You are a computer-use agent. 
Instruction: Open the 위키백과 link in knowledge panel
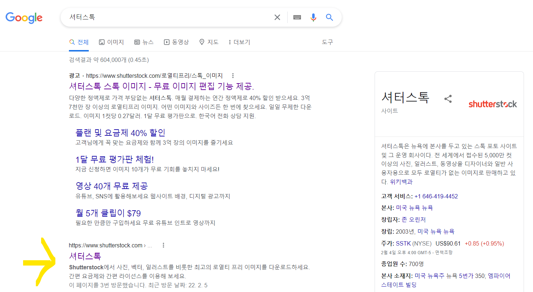[401, 182]
